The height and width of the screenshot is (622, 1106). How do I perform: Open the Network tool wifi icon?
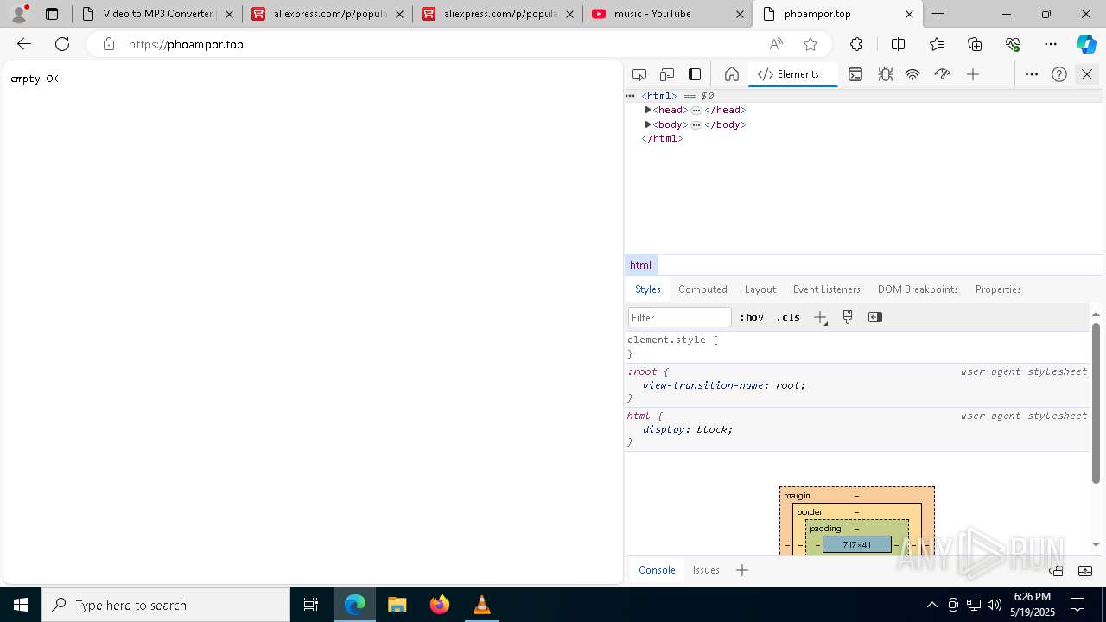(x=912, y=74)
